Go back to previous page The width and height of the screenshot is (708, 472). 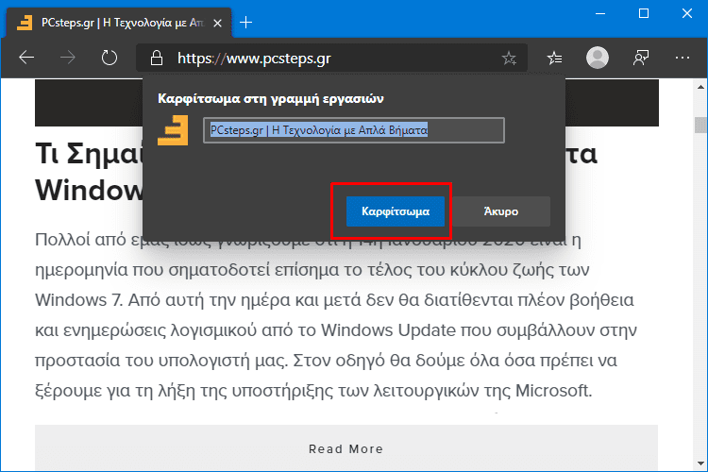tap(26, 58)
